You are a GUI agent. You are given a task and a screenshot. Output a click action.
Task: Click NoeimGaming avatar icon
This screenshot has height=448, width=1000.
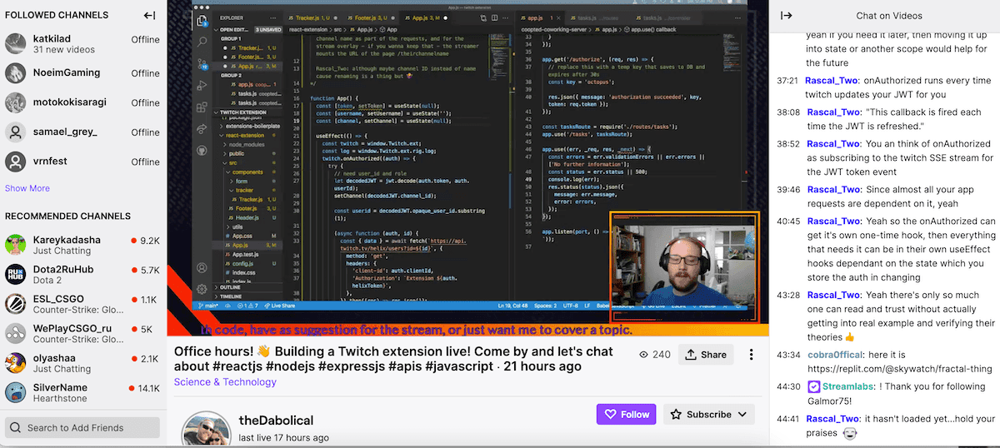(x=16, y=73)
